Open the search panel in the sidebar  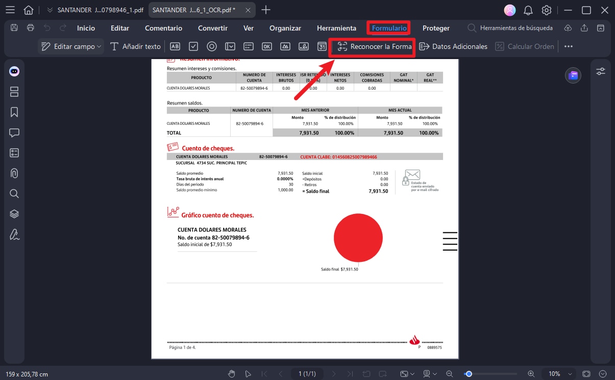pos(14,194)
